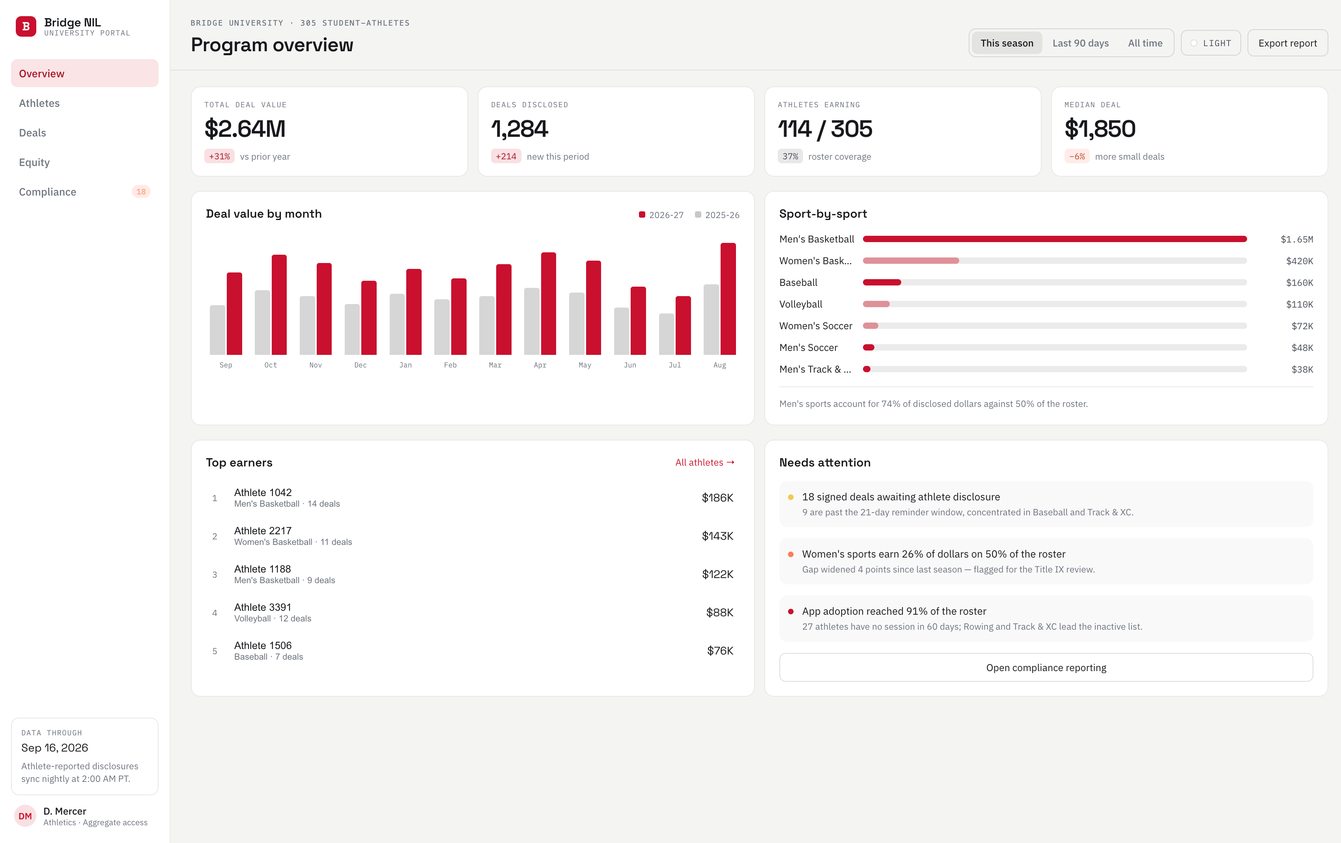Click the red Apr bar in chart

[549, 304]
